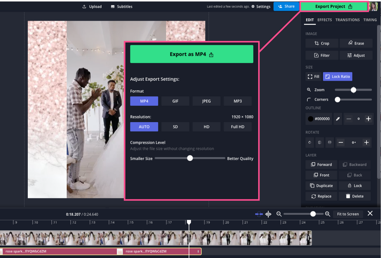The image size is (381, 258).
Task: Open the TIMING tab
Action: (370, 20)
